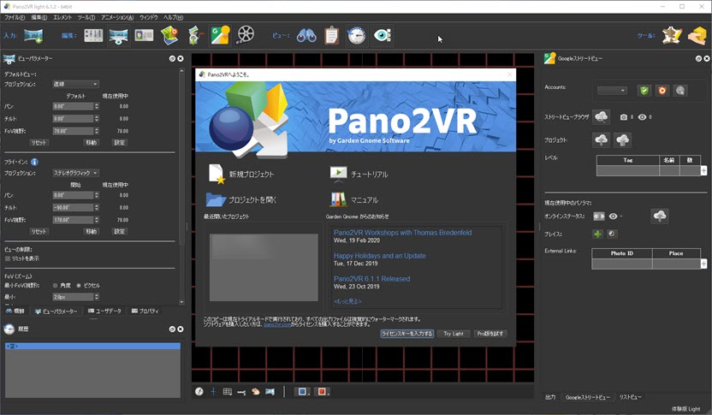Open the ヘルプ menu

point(173,17)
